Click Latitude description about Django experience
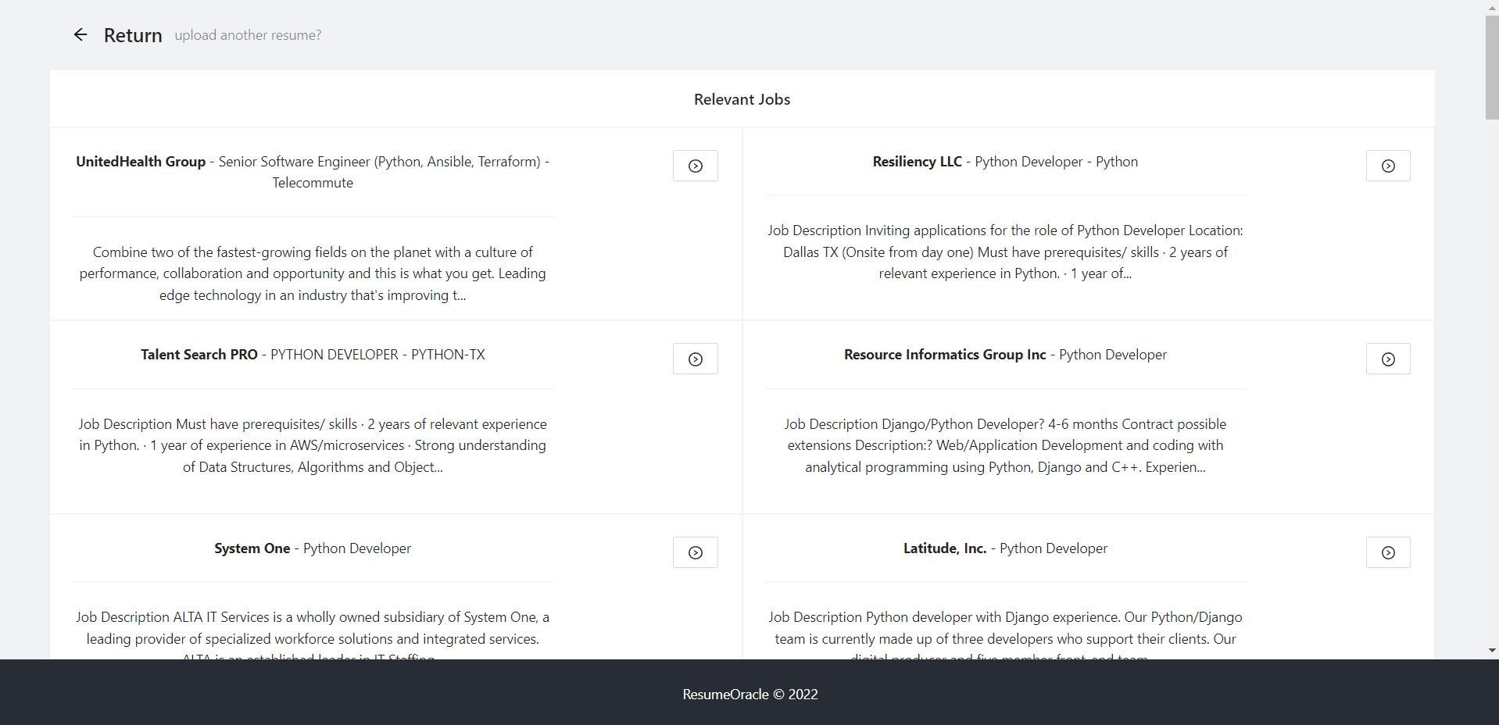This screenshot has height=725, width=1499. click(x=1005, y=634)
